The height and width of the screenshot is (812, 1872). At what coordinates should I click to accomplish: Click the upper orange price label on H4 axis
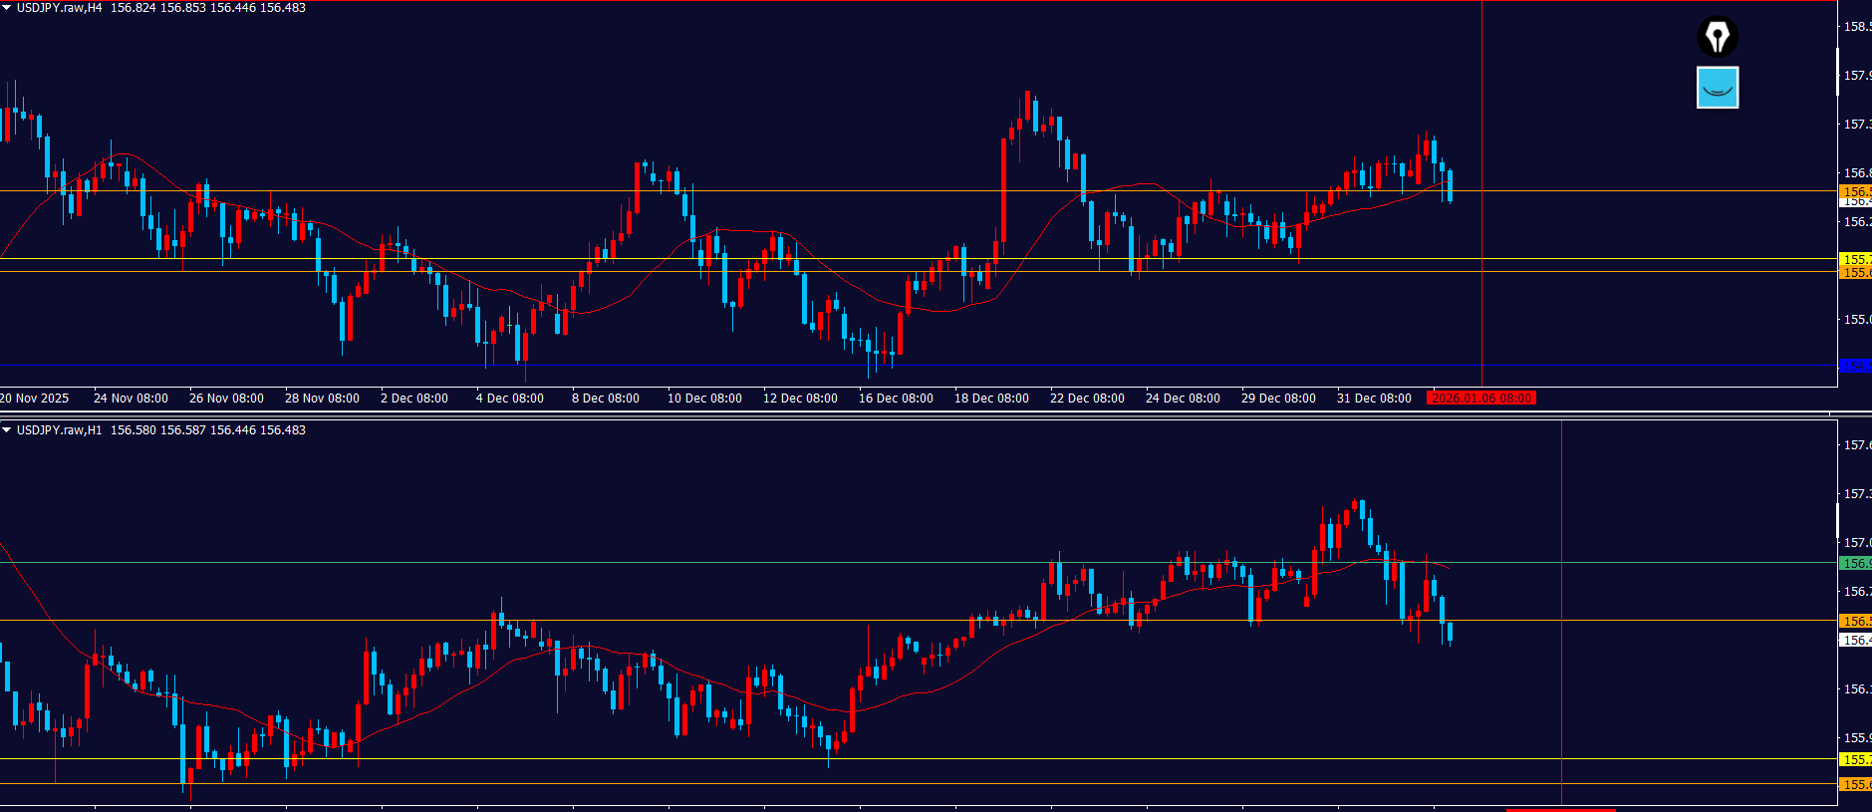1854,191
